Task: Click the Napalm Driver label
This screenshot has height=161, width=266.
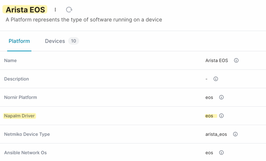Action: pos(19,116)
